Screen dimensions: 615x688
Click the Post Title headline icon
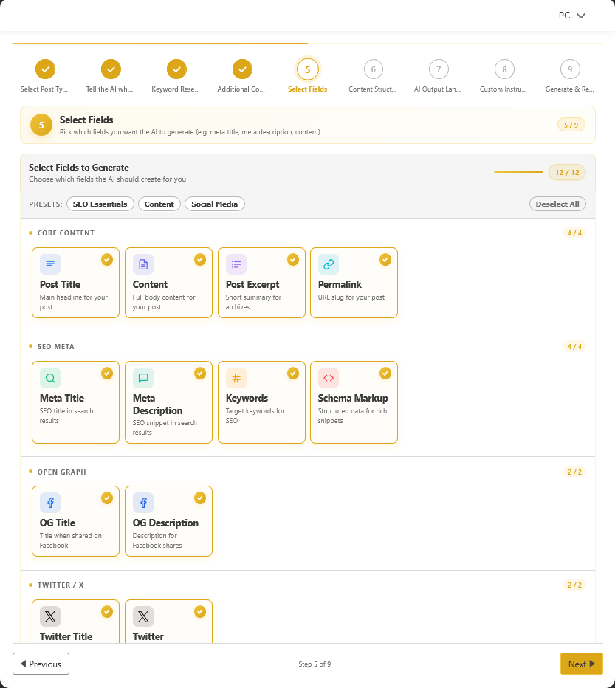tap(49, 264)
